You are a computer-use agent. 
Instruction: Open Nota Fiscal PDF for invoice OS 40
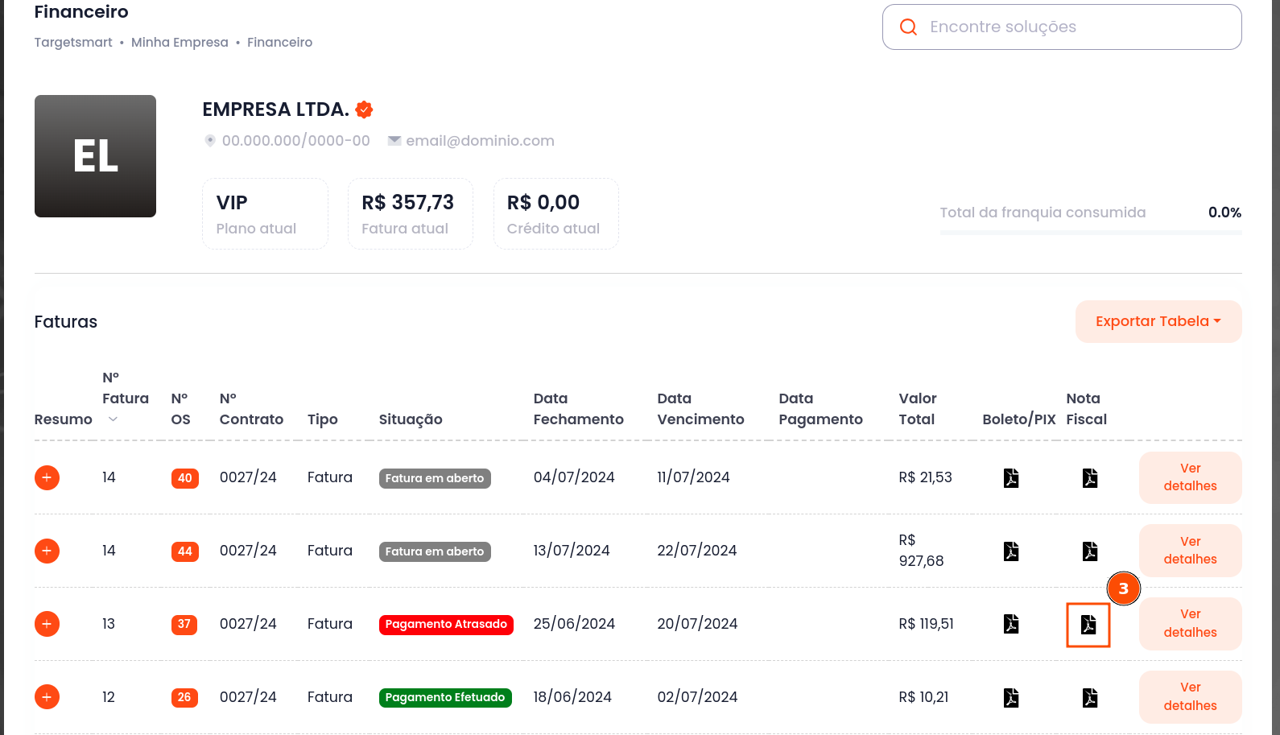pyautogui.click(x=1090, y=478)
